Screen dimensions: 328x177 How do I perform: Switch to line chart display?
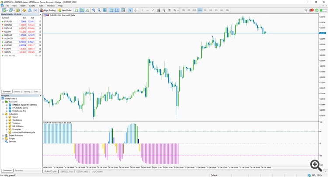click(87, 10)
